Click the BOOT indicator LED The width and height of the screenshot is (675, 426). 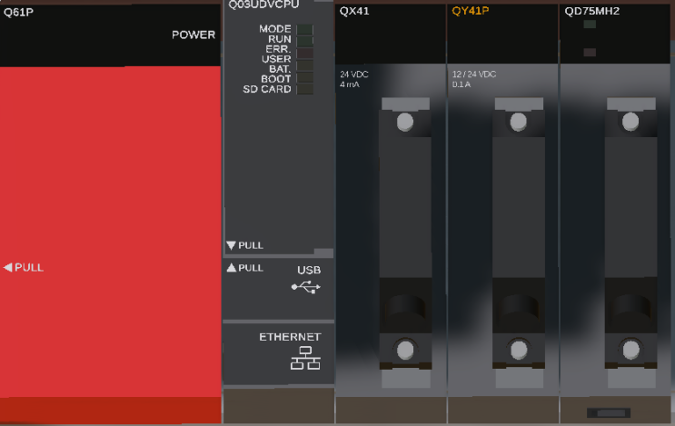(x=304, y=77)
